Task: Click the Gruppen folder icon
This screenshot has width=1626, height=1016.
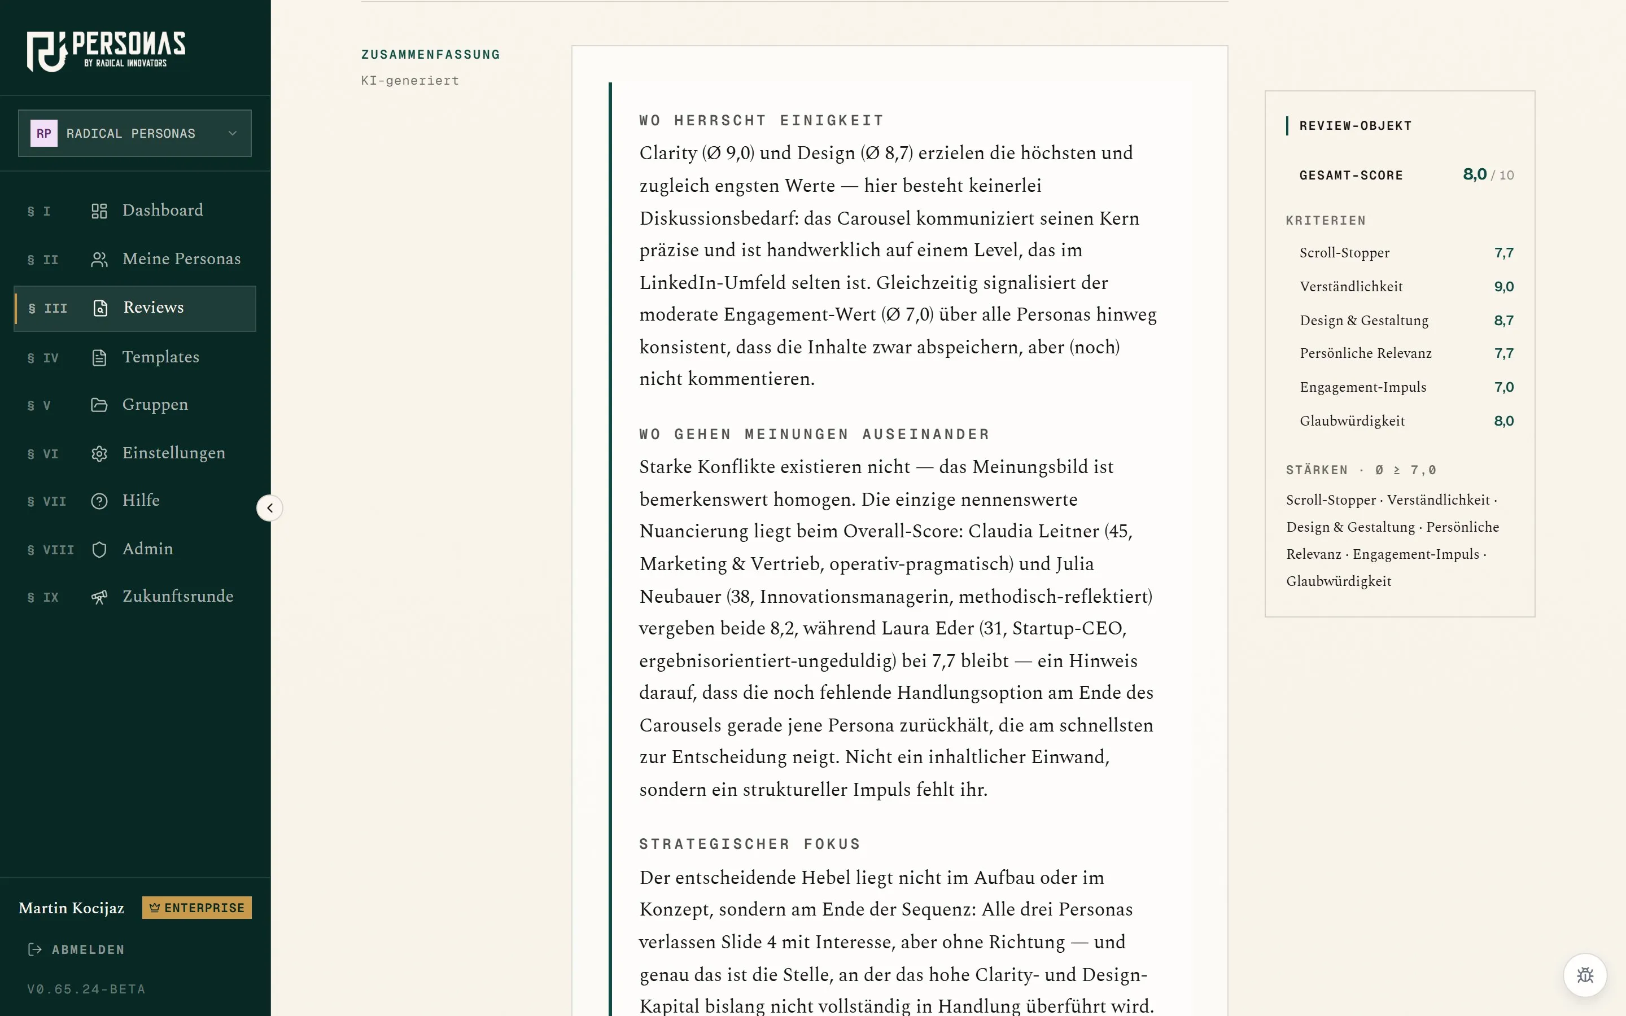Action: point(99,405)
